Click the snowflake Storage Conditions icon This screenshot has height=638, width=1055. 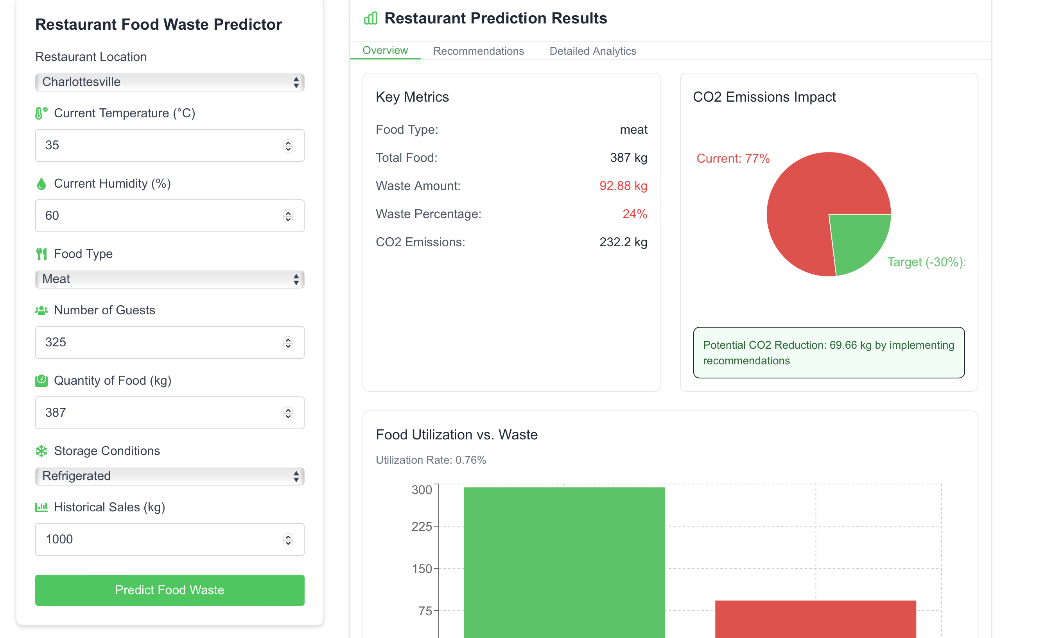41,451
